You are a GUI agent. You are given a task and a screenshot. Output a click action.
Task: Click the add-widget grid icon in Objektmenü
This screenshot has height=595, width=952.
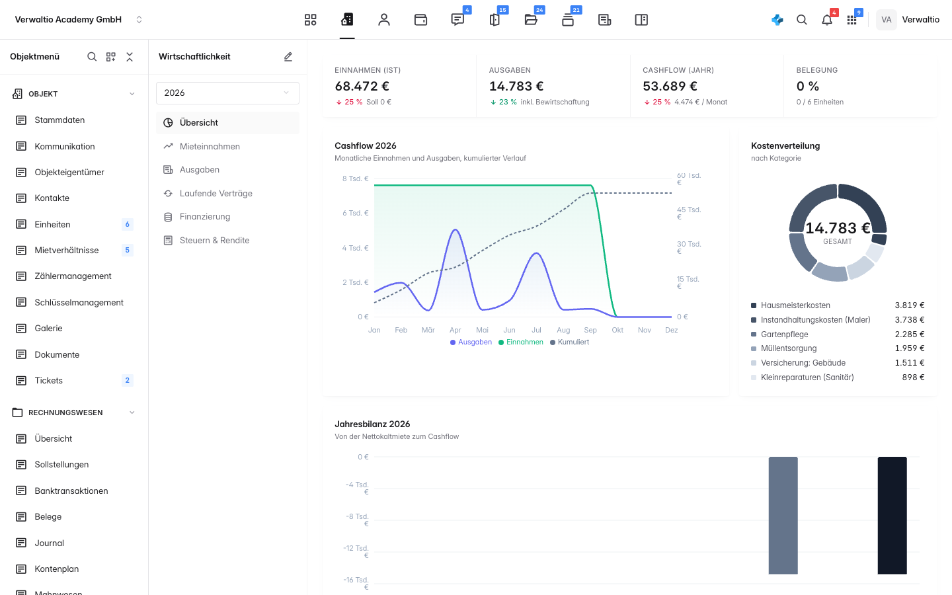click(111, 57)
